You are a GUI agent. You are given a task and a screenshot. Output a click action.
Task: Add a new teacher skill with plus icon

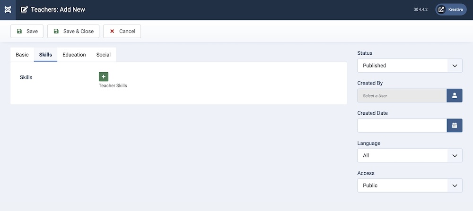104,77
